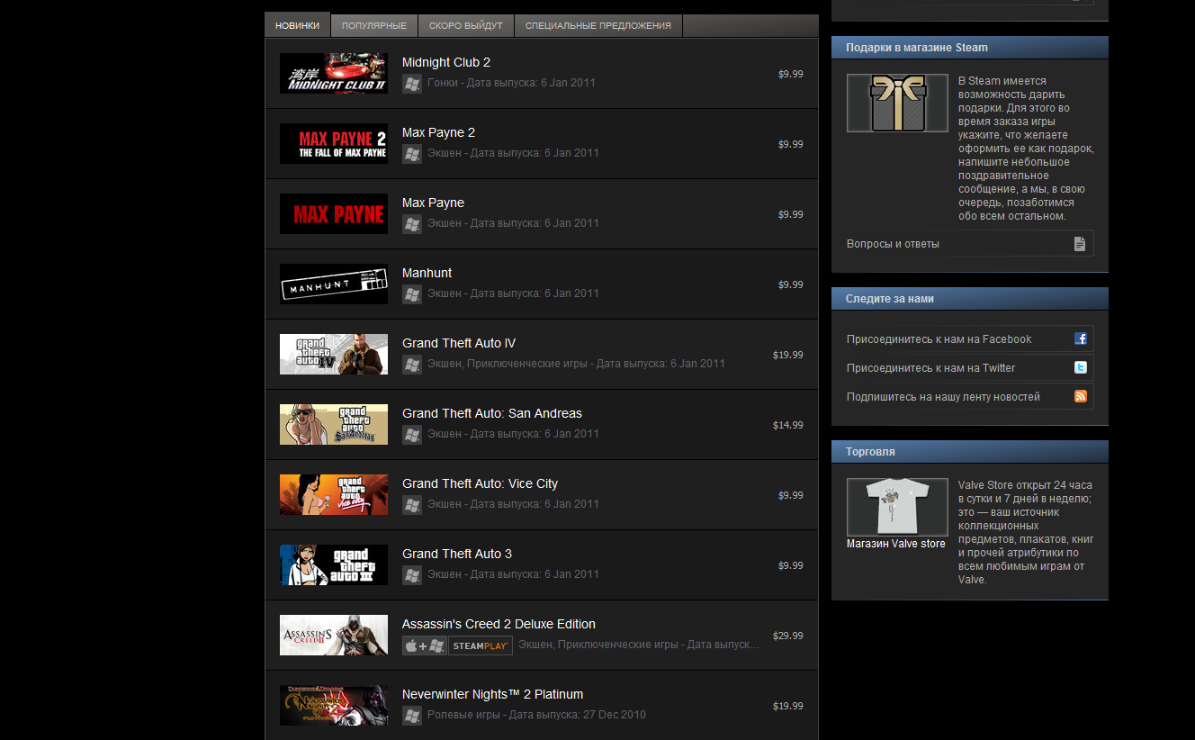Open Grand Theft Auto 3 title
This screenshot has width=1195, height=740.
pyautogui.click(x=457, y=554)
